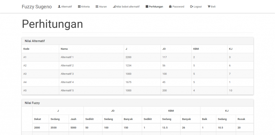This screenshot has width=275, height=135.
Task: Click the Perhitungan page heading
Action: tap(52, 24)
